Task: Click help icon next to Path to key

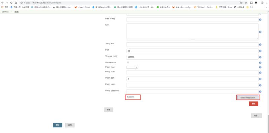Action: point(260,20)
